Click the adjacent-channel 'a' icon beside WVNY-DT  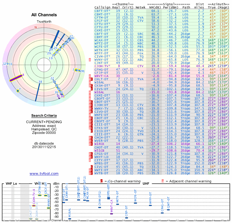(90, 60)
